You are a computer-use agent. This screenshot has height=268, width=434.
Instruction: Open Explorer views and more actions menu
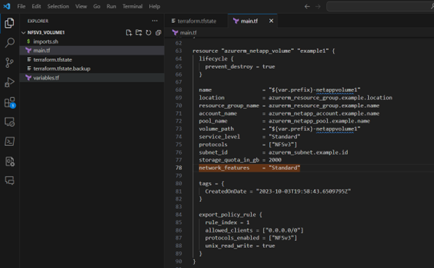point(154,21)
